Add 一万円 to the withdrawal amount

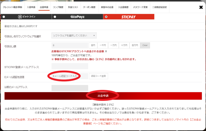click(113, 45)
